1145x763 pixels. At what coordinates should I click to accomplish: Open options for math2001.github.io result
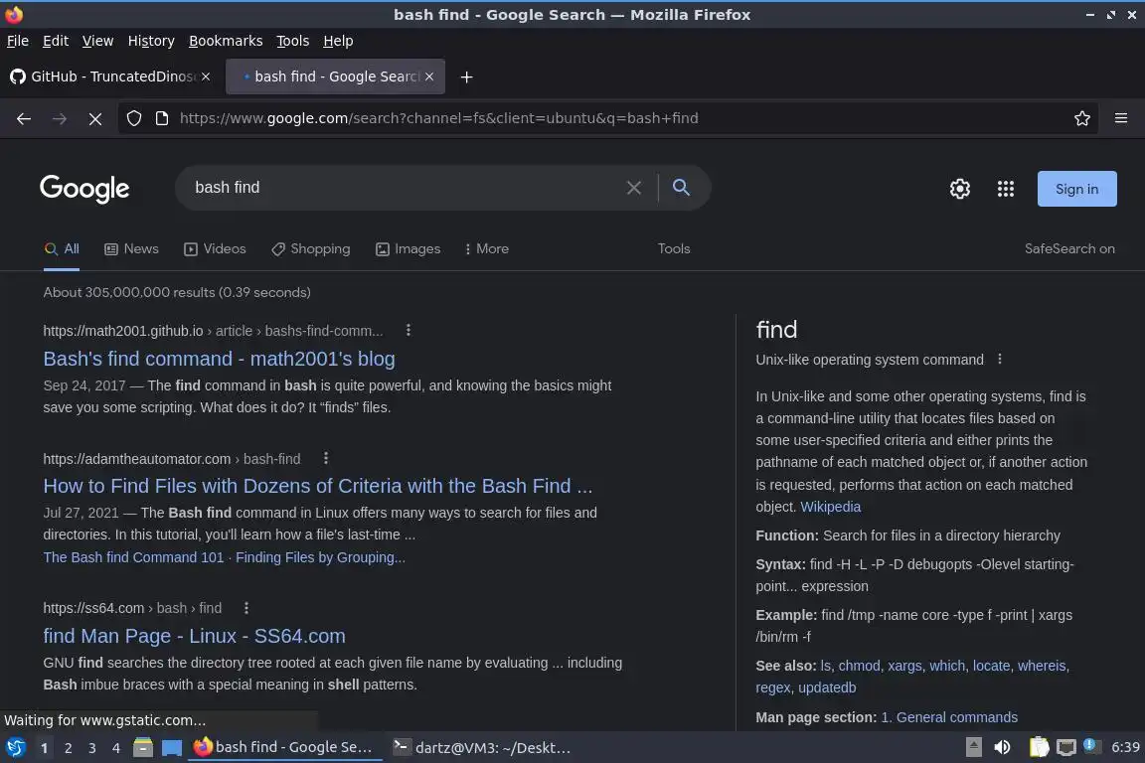coord(409,330)
